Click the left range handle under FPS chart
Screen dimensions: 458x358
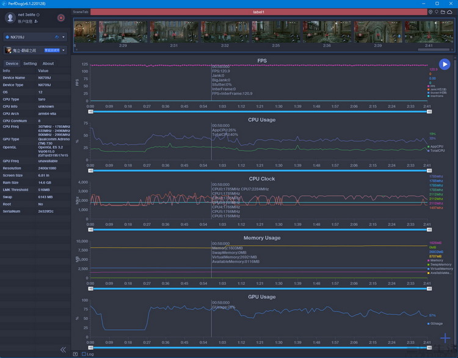coord(90,112)
